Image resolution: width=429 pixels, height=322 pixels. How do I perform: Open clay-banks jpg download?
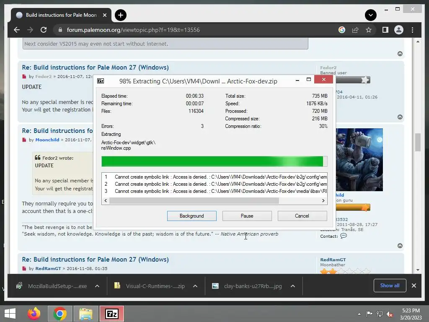[x=248, y=286]
